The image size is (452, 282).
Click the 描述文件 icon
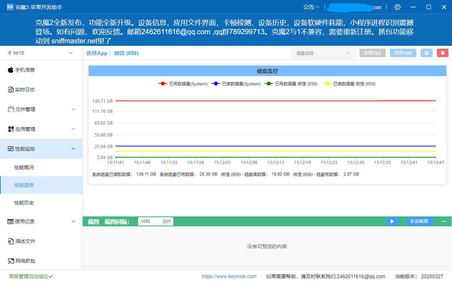coord(11,241)
